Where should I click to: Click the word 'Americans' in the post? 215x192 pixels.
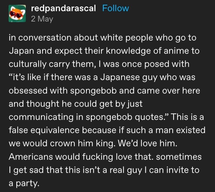[31, 157]
